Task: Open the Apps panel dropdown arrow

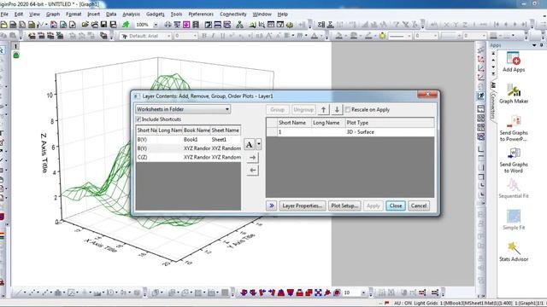Action: pos(534,45)
